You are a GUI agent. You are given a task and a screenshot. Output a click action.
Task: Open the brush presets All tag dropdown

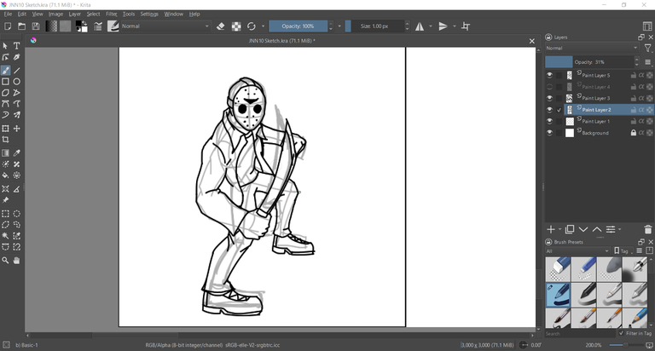pos(577,250)
